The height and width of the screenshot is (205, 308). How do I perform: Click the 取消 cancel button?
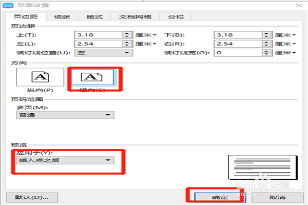pos(277,197)
